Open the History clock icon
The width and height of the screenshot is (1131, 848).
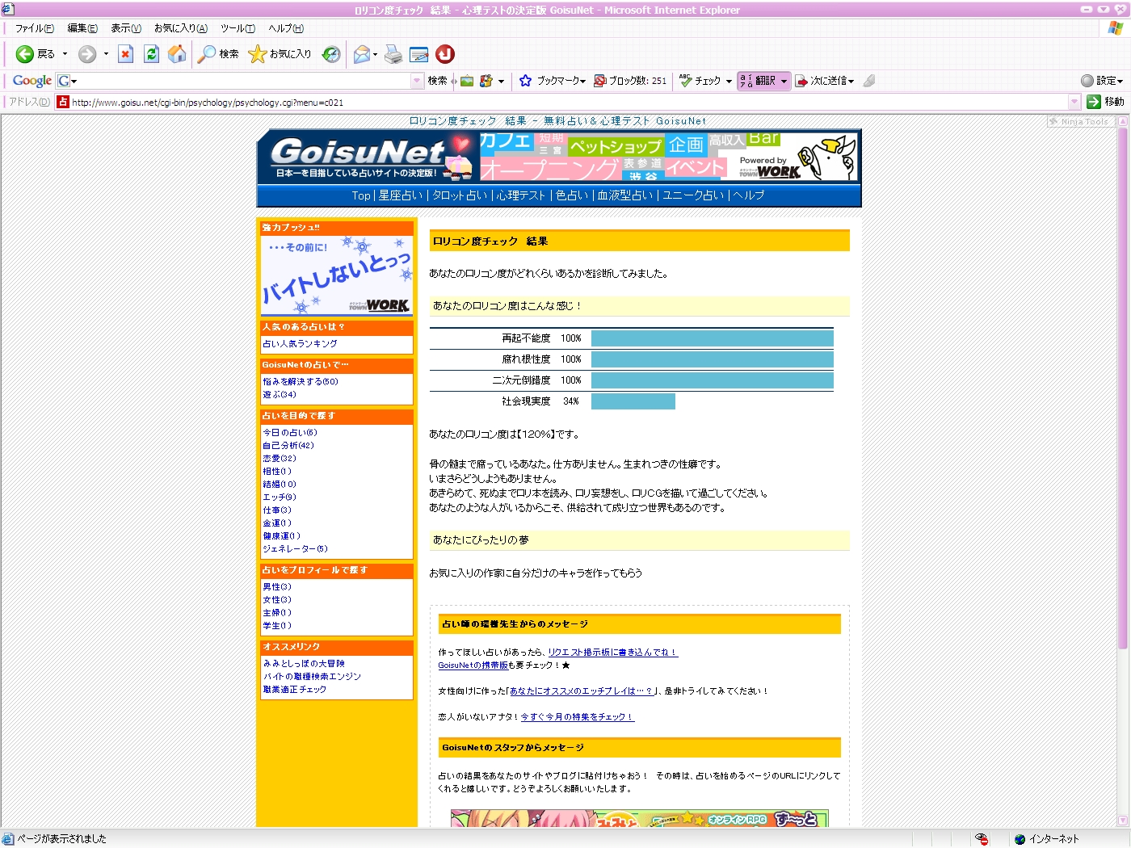(x=331, y=54)
